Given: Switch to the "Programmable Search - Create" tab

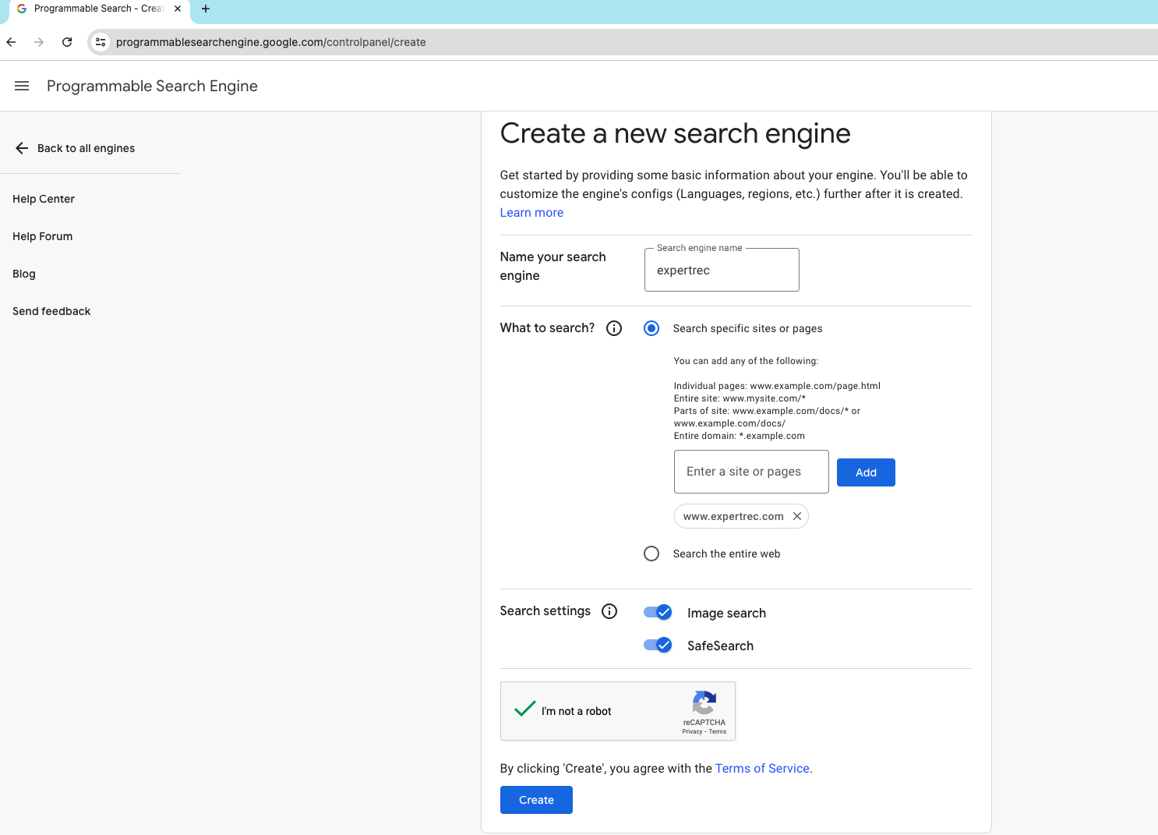Looking at the screenshot, I should tap(98, 9).
